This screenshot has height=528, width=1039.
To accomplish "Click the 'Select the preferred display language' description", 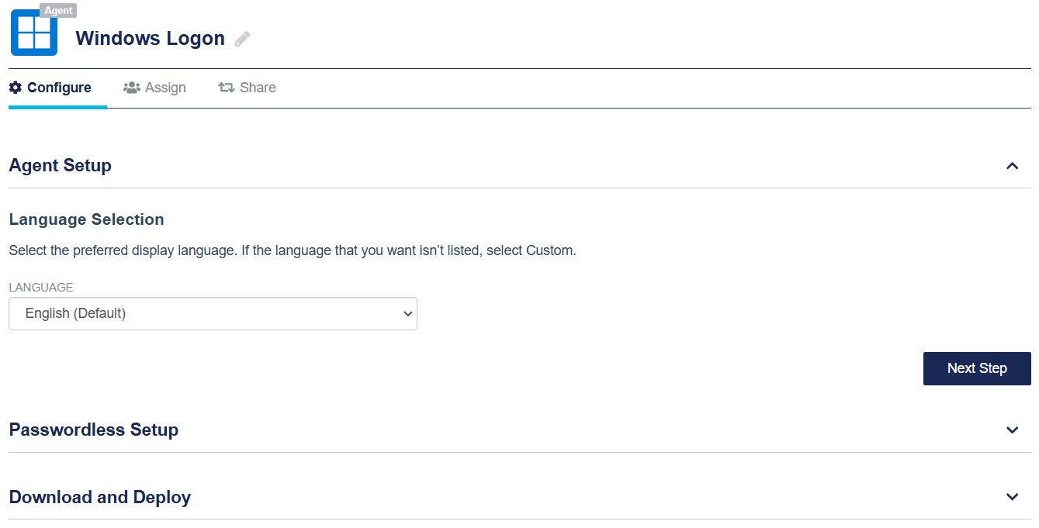I will tap(293, 251).
